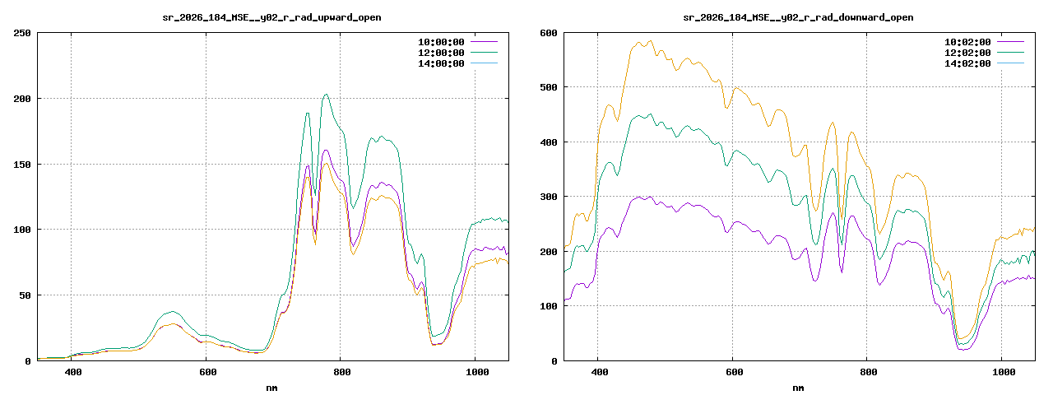Click the nm axis label under left chart
The width and height of the screenshot is (1053, 395).
[x=272, y=387]
